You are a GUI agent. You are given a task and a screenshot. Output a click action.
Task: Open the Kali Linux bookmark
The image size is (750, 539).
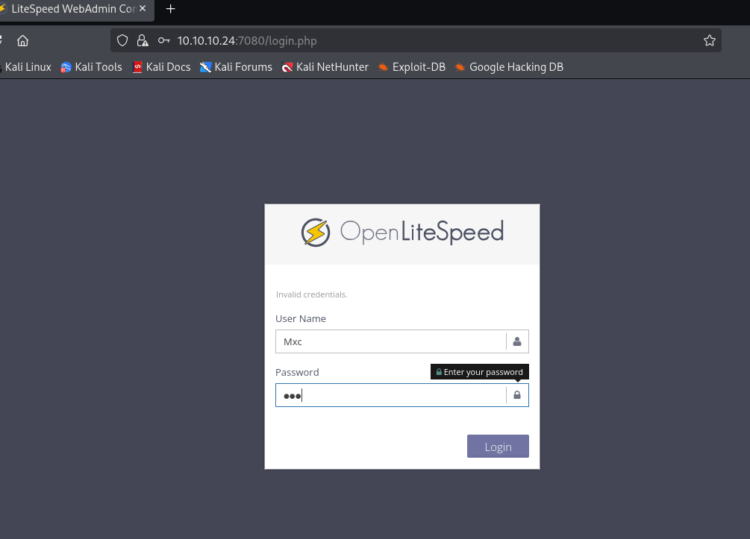pyautogui.click(x=27, y=67)
